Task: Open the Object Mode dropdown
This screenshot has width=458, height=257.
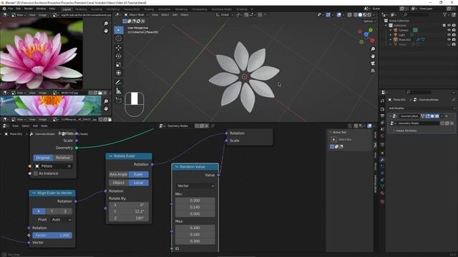Action: coord(136,14)
